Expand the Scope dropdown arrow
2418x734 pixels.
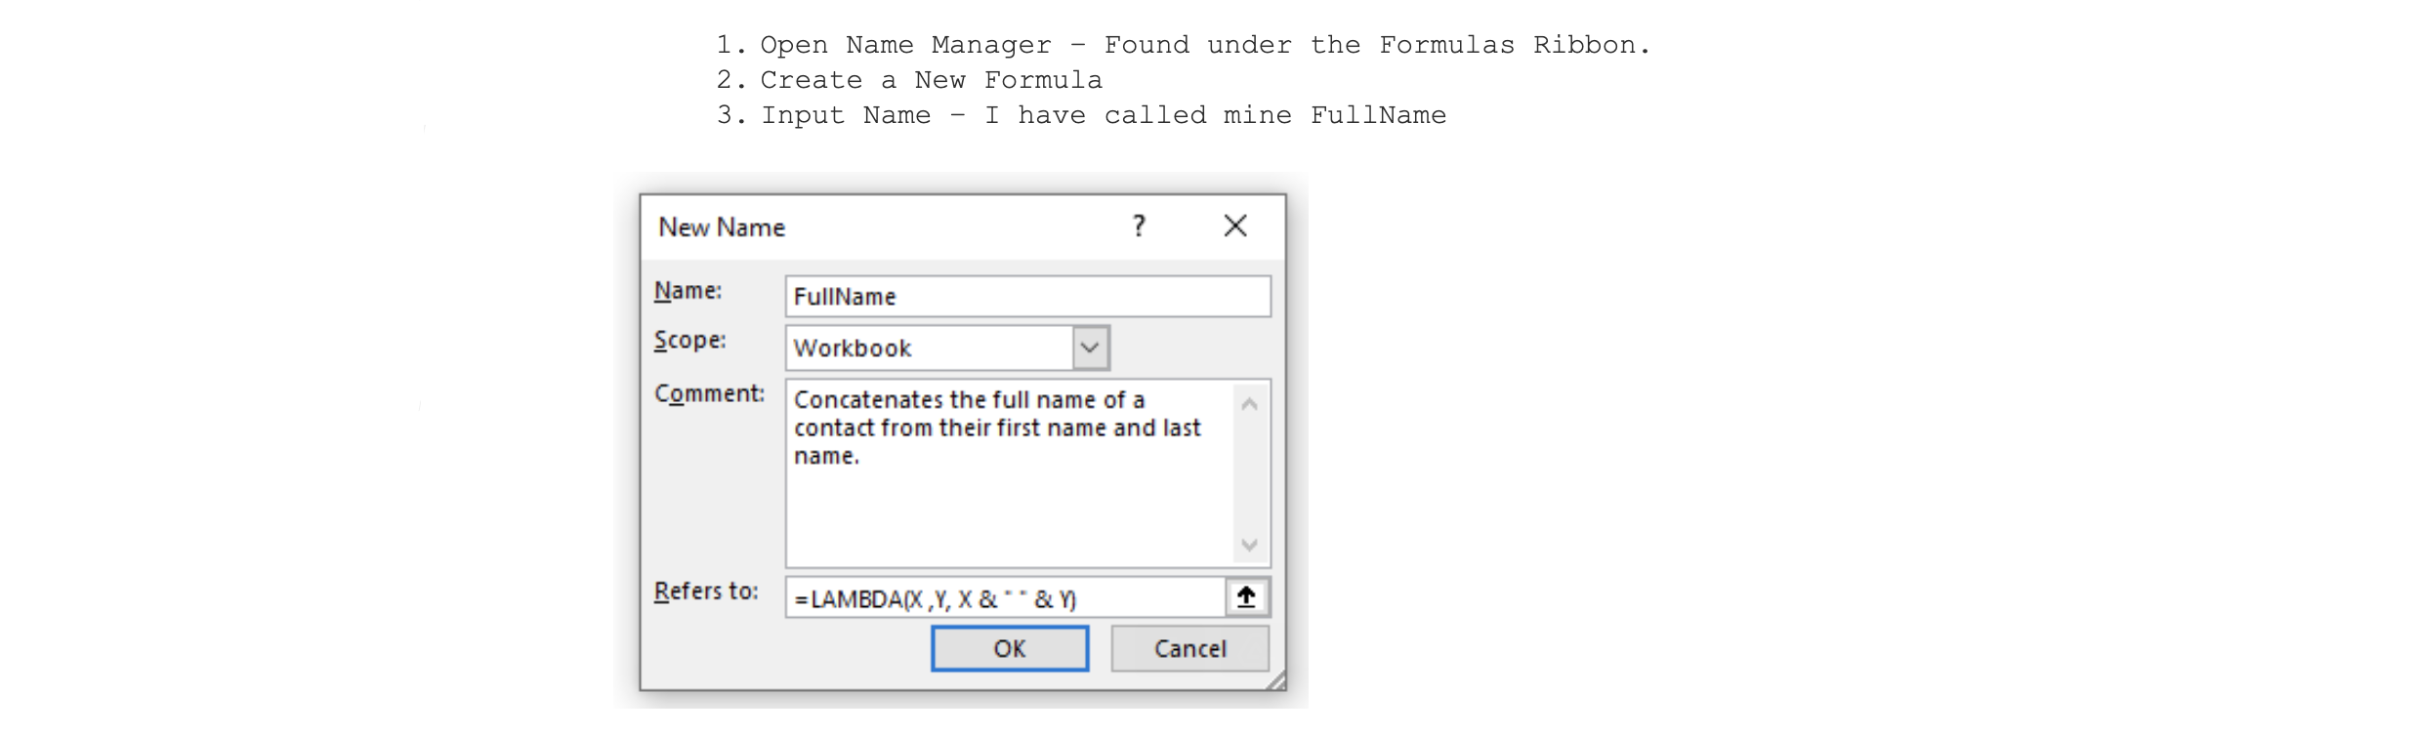click(1091, 347)
